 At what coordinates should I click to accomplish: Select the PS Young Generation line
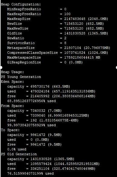(21, 77)
